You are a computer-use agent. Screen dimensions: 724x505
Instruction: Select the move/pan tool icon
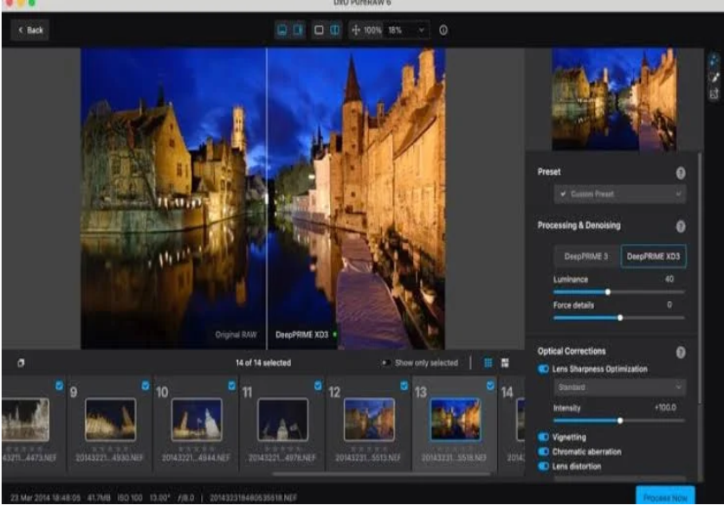[356, 30]
